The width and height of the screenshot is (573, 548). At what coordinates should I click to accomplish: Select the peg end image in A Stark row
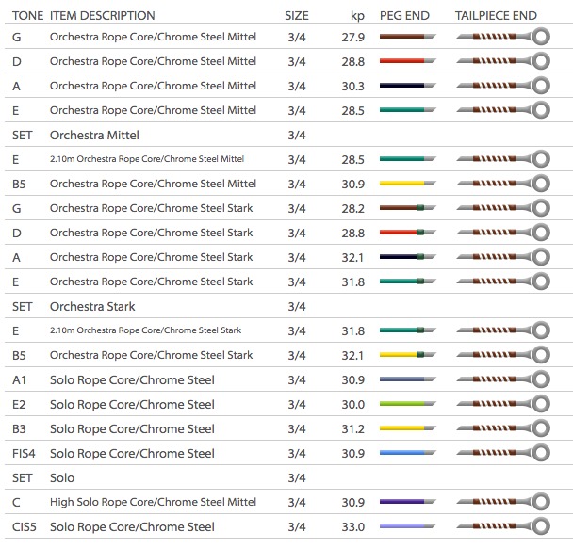(x=407, y=257)
